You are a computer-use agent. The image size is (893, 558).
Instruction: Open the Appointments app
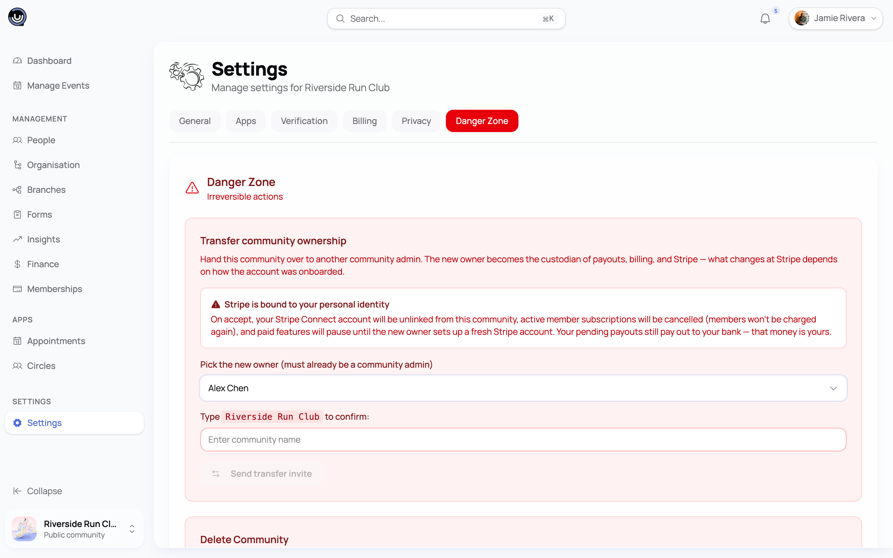74,341
